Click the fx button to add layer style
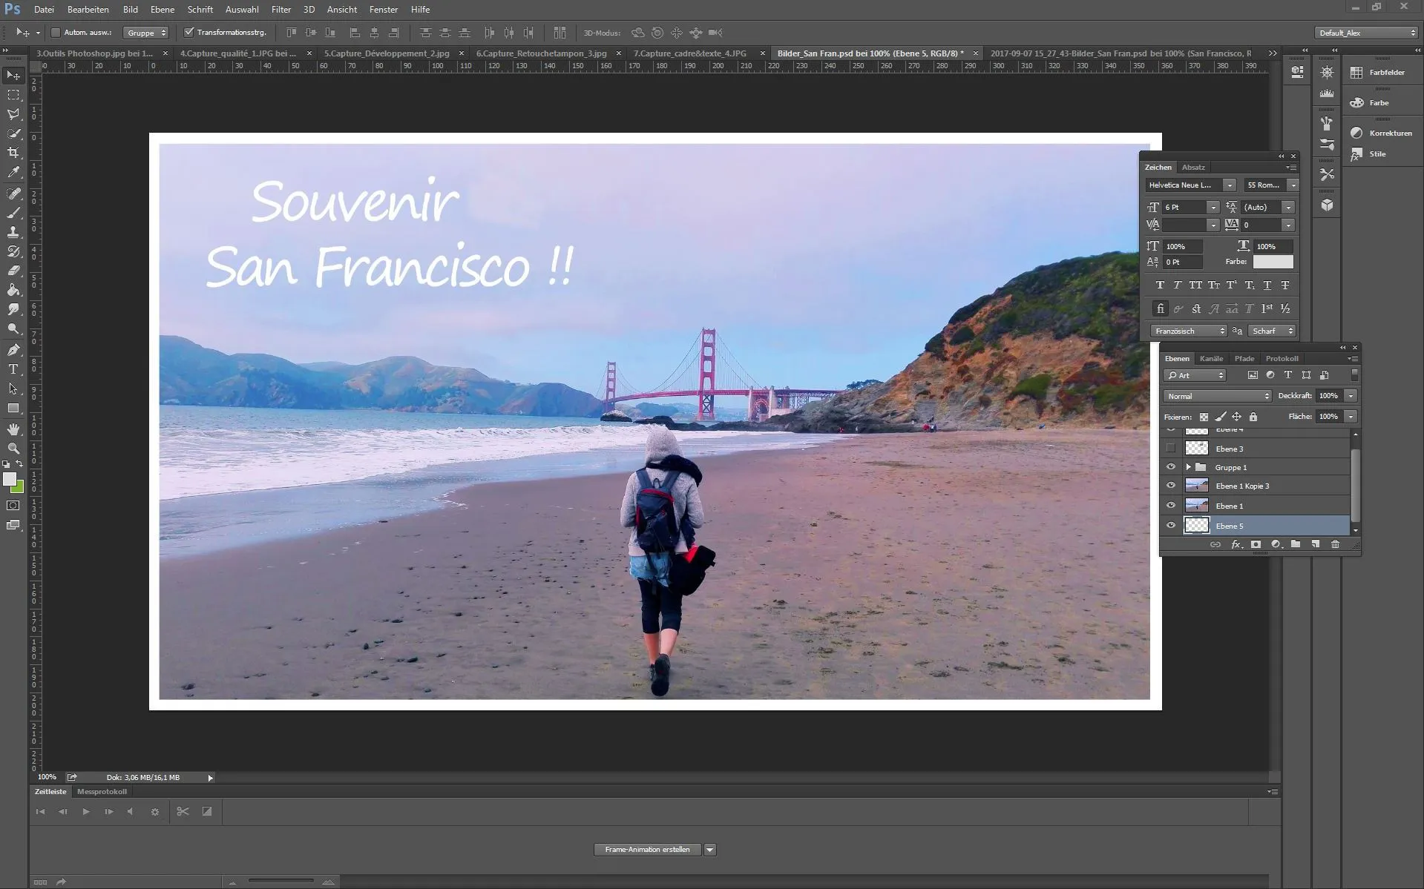Image resolution: width=1424 pixels, height=889 pixels. pos(1236,543)
